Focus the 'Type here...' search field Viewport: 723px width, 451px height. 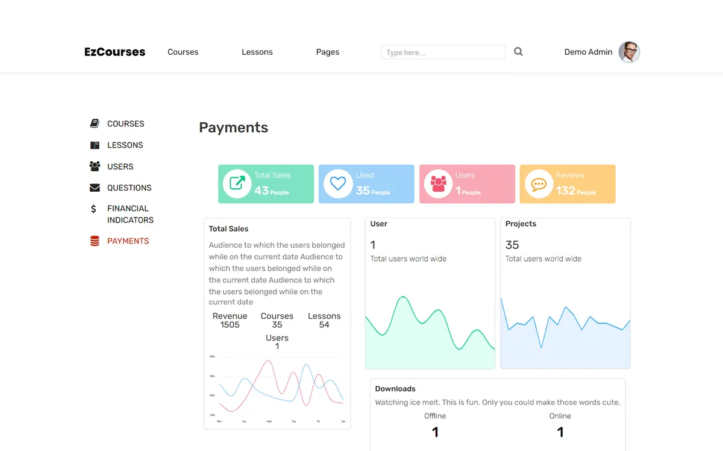coord(443,52)
